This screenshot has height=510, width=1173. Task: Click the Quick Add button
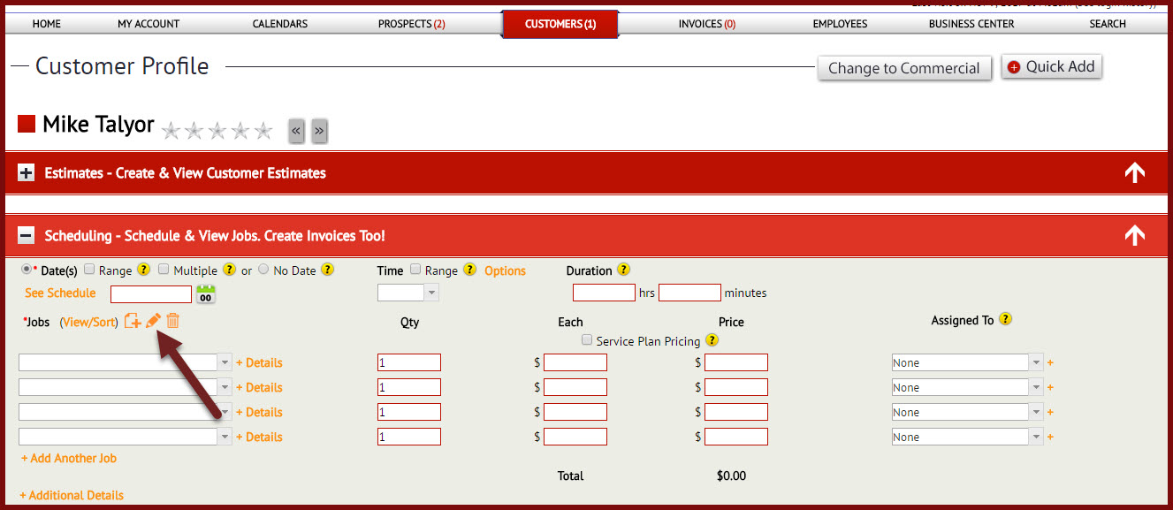1052,66
